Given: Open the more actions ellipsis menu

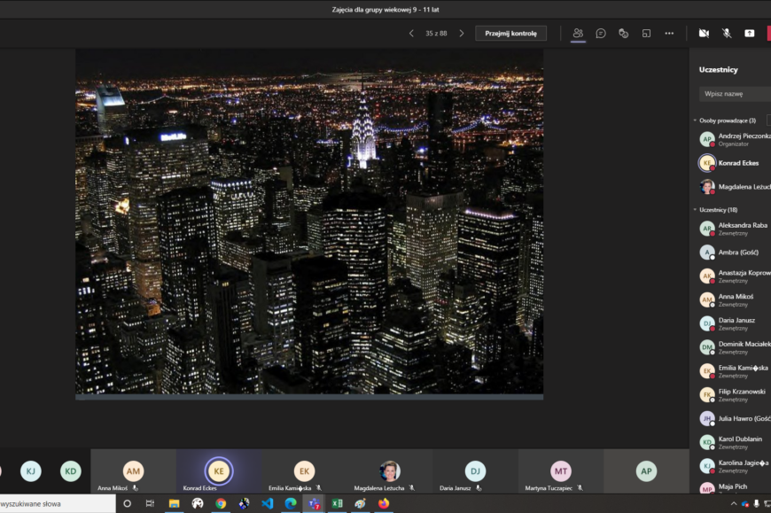Looking at the screenshot, I should [x=669, y=34].
